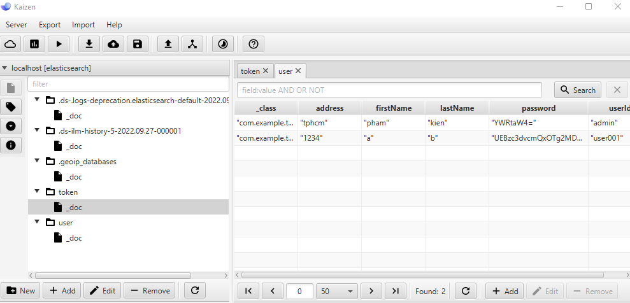Click the cloud connect toolbar icon

coord(10,44)
